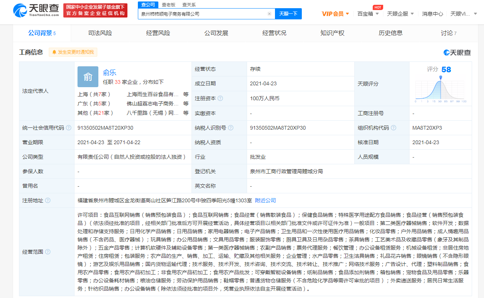Open legal representative 俞乐 link

[x=110, y=73]
